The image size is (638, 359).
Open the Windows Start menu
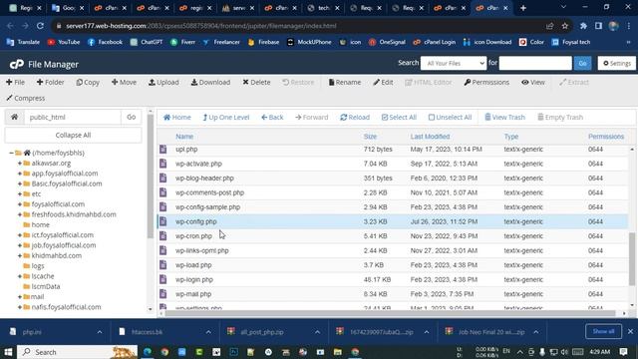point(8,352)
